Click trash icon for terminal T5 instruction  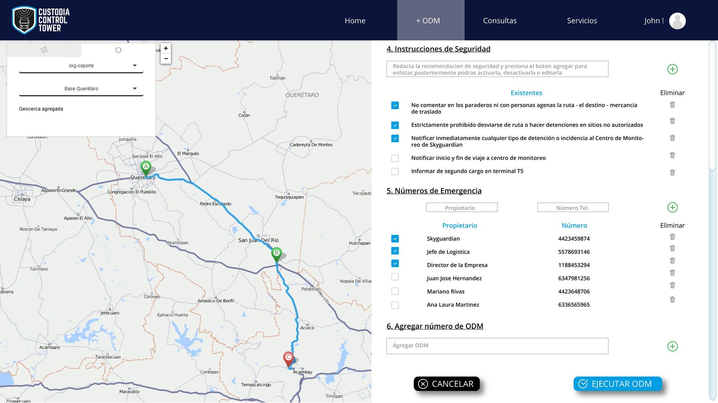tap(672, 172)
